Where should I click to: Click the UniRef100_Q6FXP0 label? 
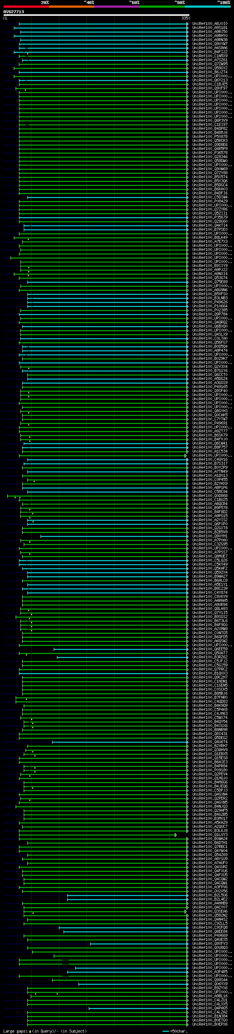(x=210, y=524)
